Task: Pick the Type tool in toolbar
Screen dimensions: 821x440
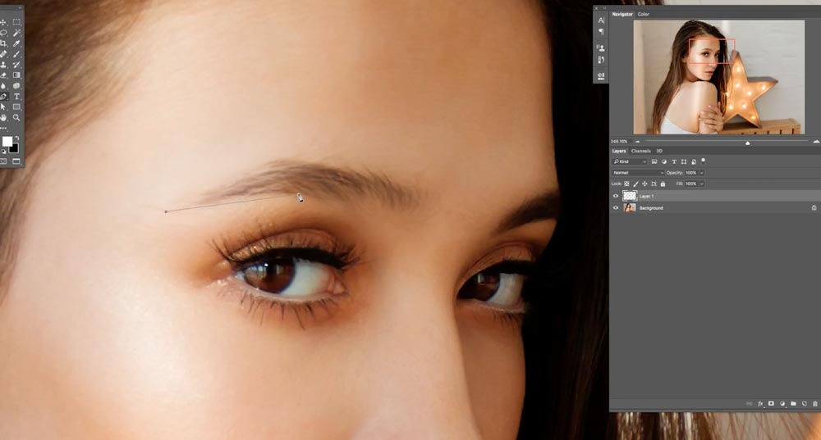Action: point(16,97)
